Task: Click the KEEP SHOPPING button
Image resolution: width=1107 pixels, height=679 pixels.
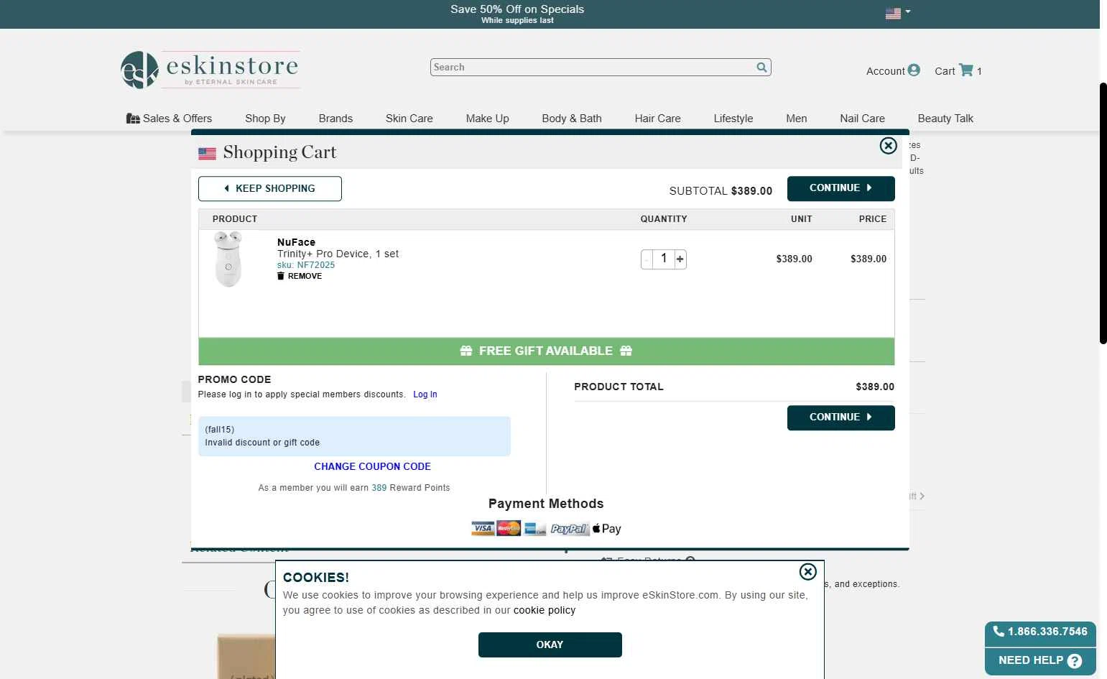Action: [270, 188]
